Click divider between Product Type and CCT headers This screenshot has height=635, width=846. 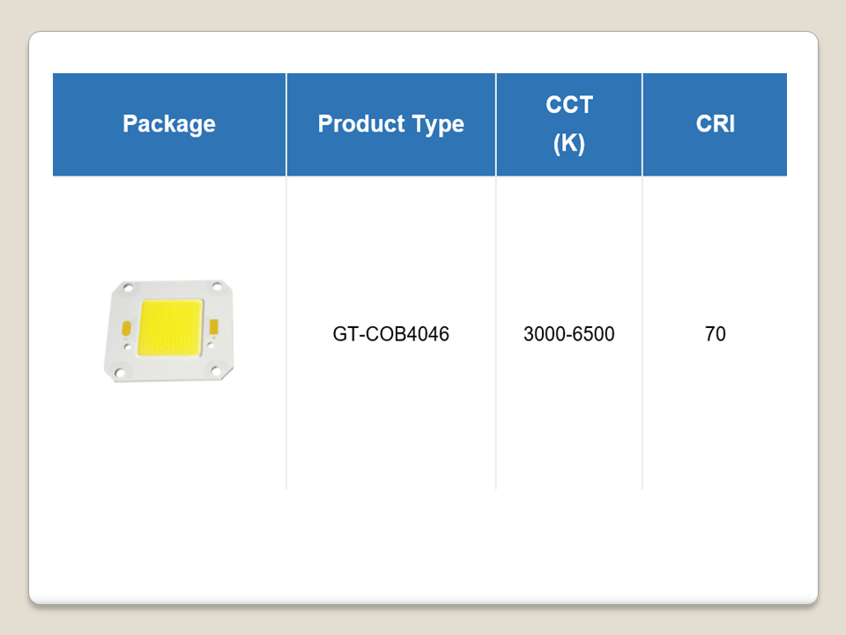click(x=496, y=124)
